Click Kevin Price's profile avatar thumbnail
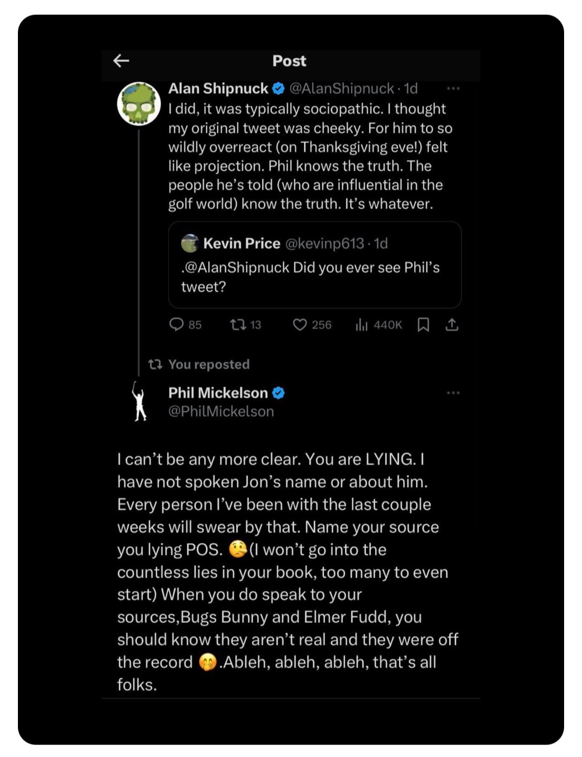Image resolution: width=582 pixels, height=757 pixels. coord(190,244)
